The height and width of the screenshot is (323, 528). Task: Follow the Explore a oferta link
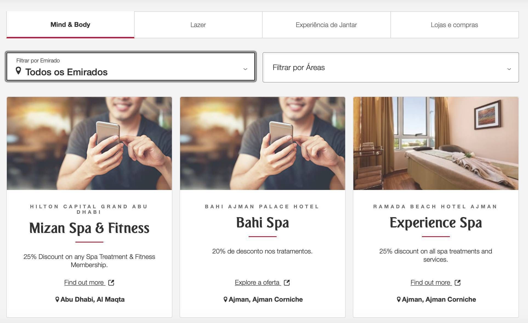(258, 282)
